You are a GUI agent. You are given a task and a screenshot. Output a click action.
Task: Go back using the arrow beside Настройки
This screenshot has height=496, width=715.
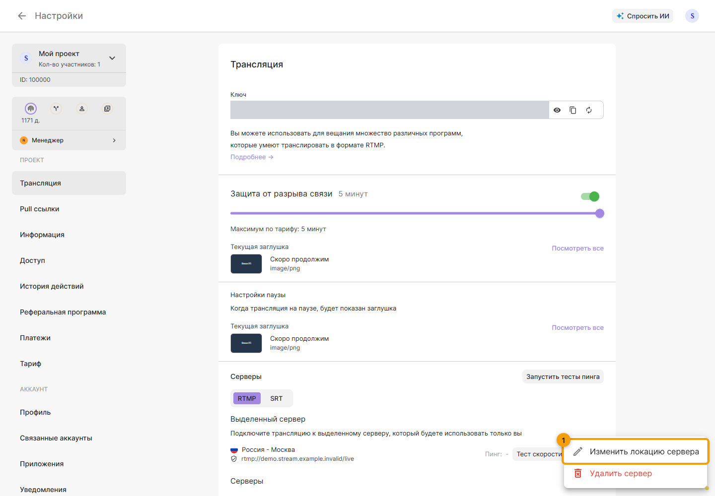point(22,16)
